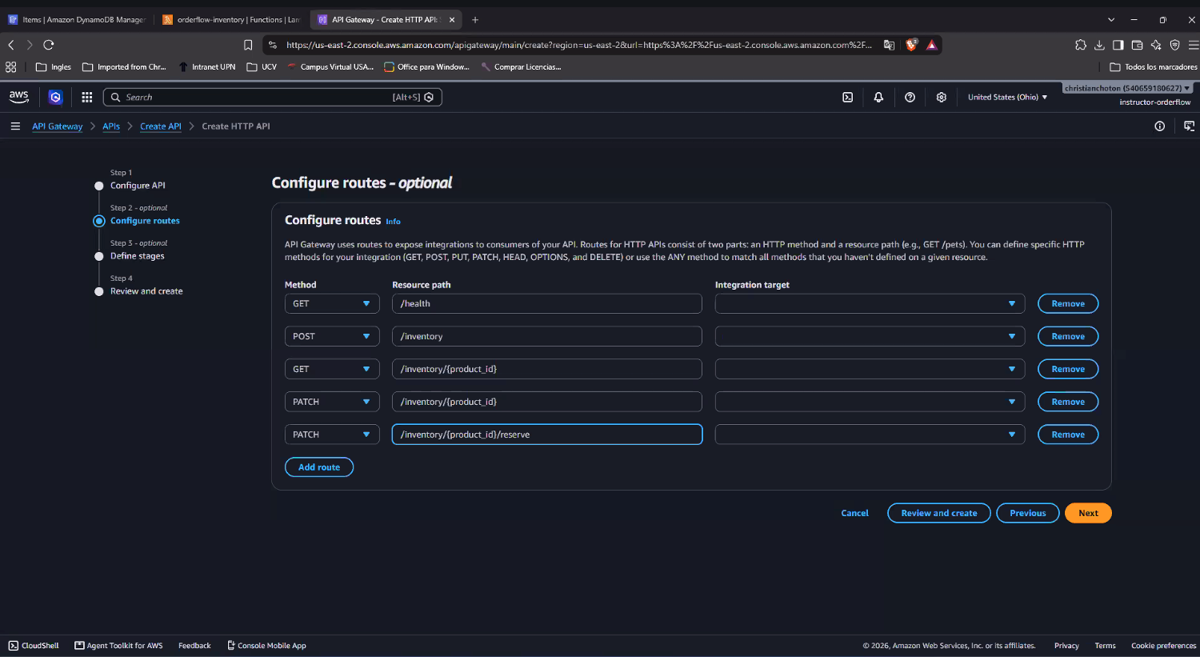Open the AWS console home logo
Viewport: 1200px width, 657px height.
click(19, 97)
